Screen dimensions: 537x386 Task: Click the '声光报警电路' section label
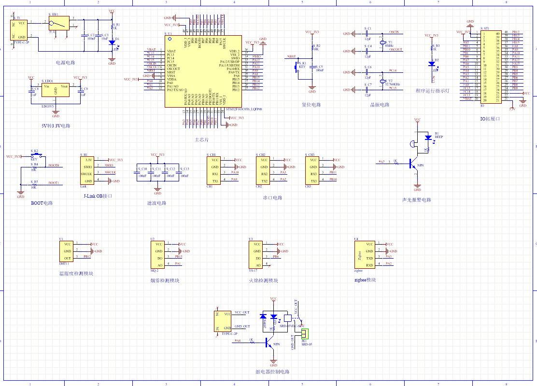point(416,200)
